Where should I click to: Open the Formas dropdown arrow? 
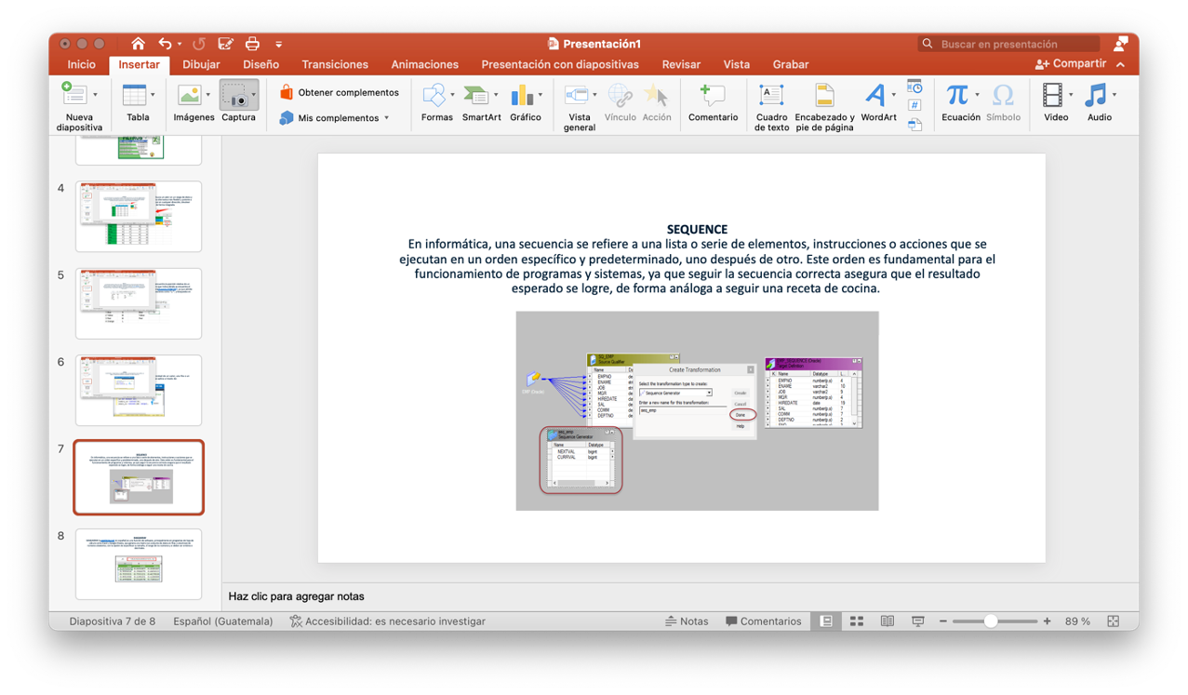(453, 95)
